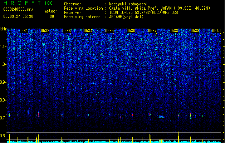Click time marker 0539
This screenshot has width=225, height=143.
pos(195,31)
